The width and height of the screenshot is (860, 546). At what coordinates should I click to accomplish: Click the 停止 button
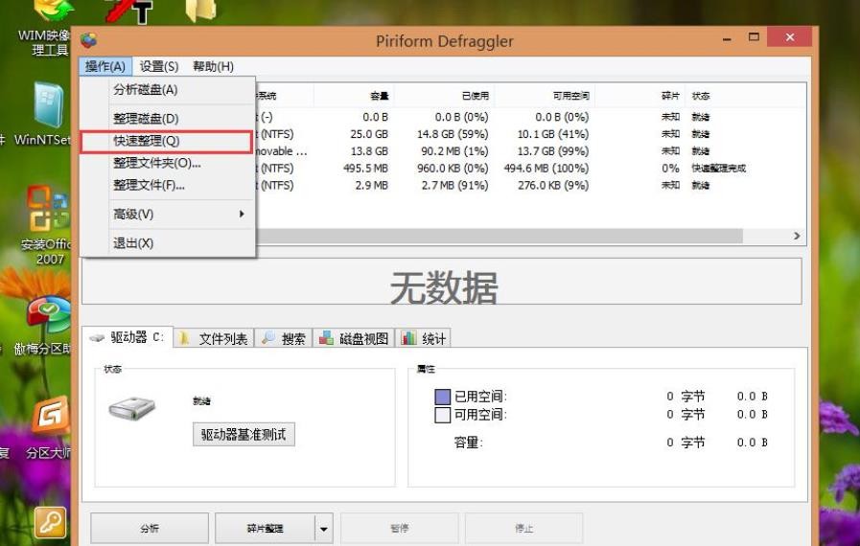coord(523,529)
